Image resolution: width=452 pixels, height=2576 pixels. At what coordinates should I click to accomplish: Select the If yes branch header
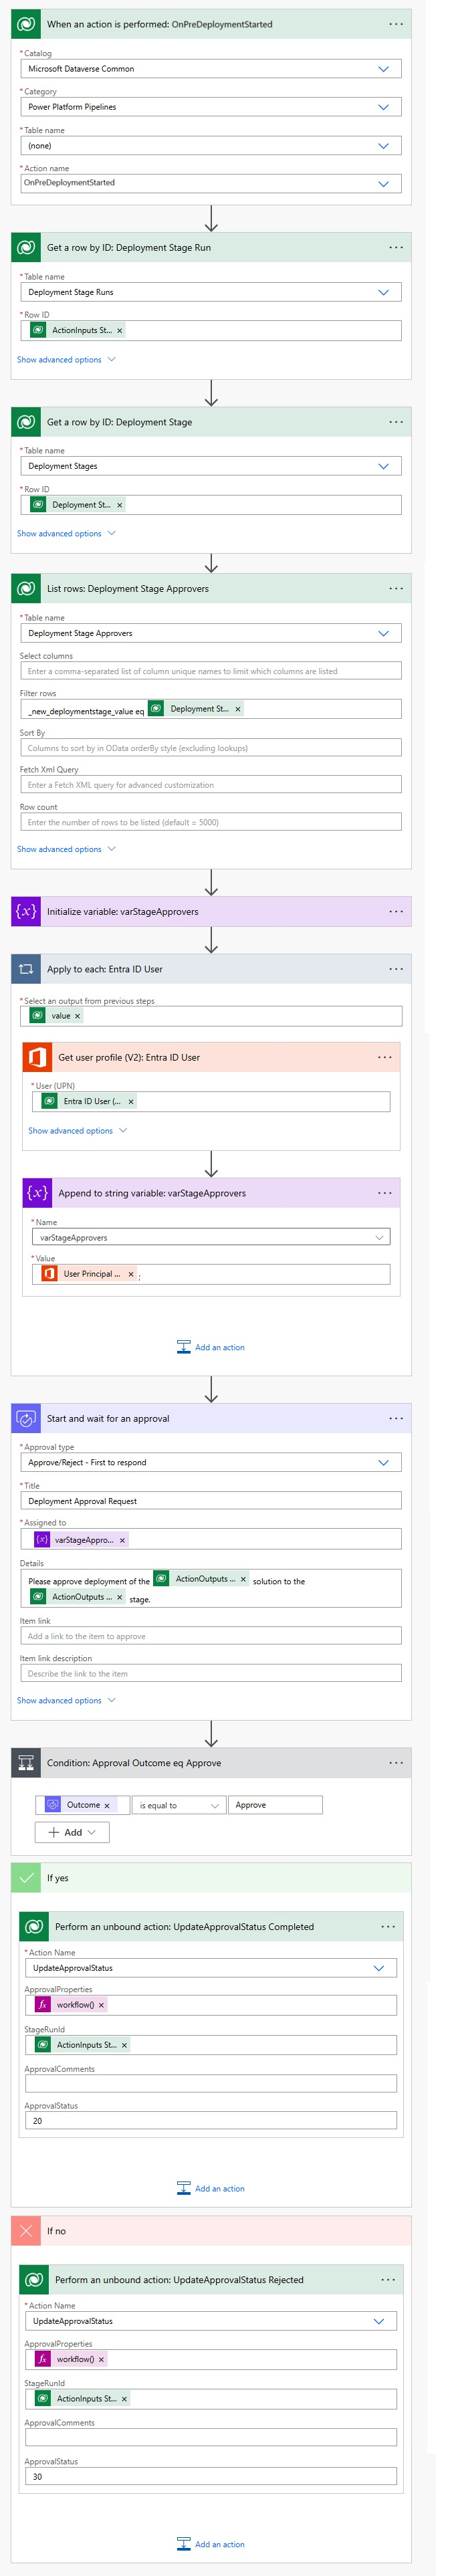tap(211, 1878)
